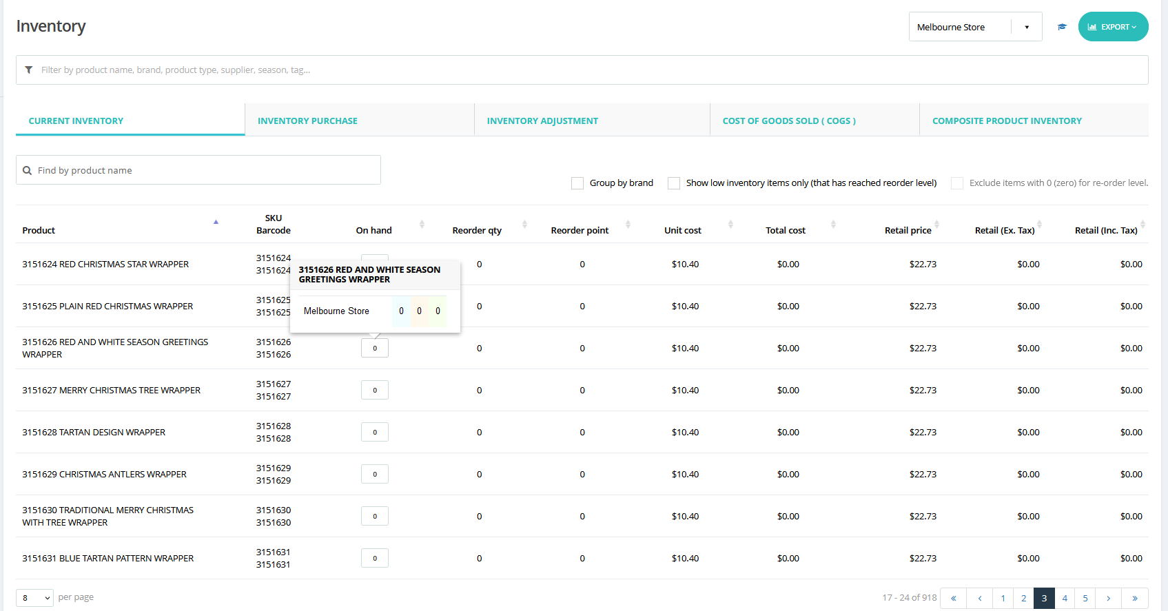Go to last page of results
The height and width of the screenshot is (611, 1168).
[1135, 598]
